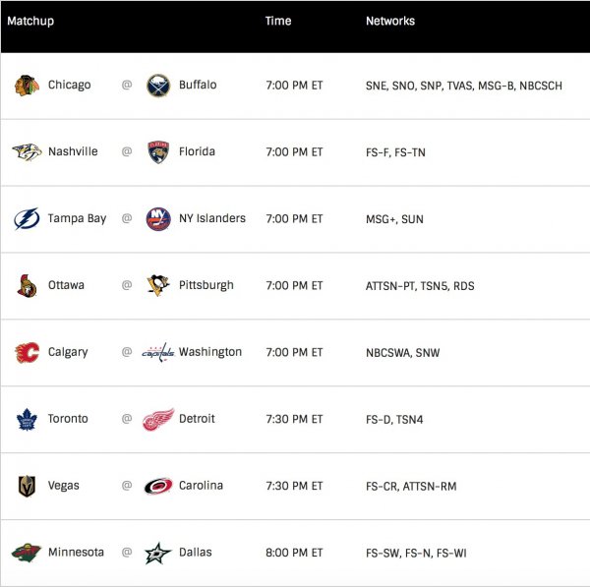Sort by the Matchup column header
The height and width of the screenshot is (587, 590).
[x=30, y=21]
